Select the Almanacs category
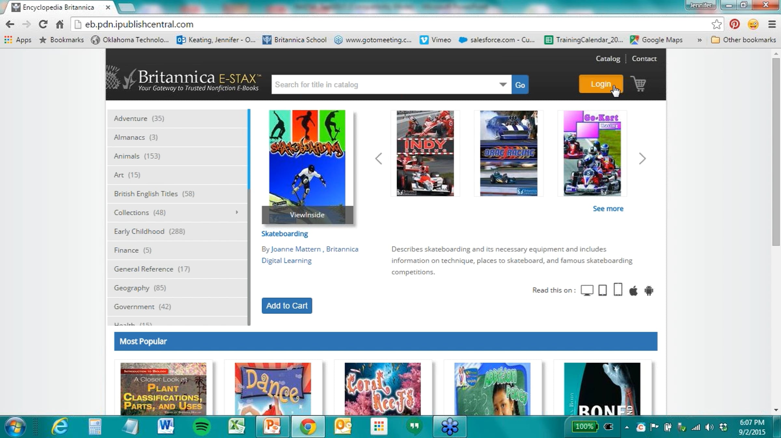Image resolution: width=781 pixels, height=438 pixels. pyautogui.click(x=177, y=137)
